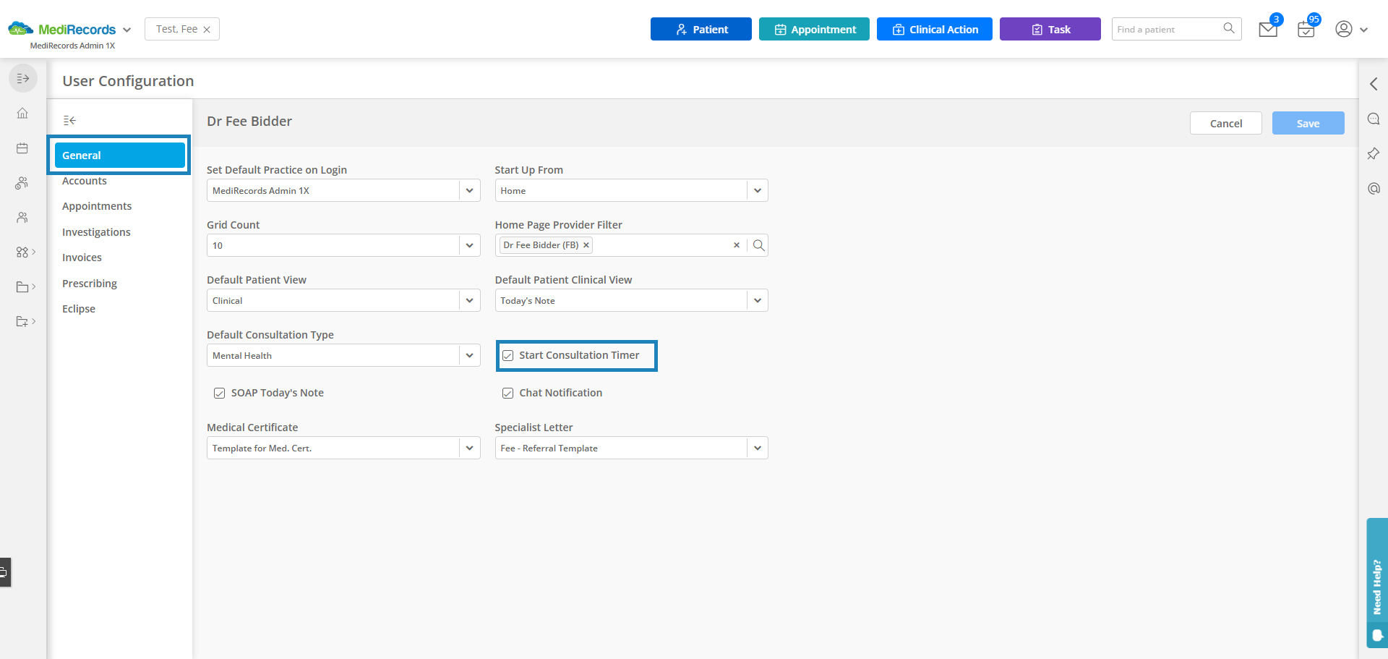The height and width of the screenshot is (659, 1388).
Task: Expand the left navigation rail
Action: [23, 78]
